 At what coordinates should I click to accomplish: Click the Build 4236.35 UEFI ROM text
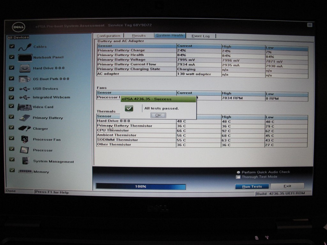(x=280, y=194)
